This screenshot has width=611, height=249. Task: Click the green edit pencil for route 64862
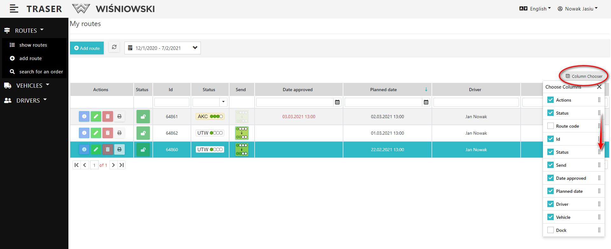point(96,133)
